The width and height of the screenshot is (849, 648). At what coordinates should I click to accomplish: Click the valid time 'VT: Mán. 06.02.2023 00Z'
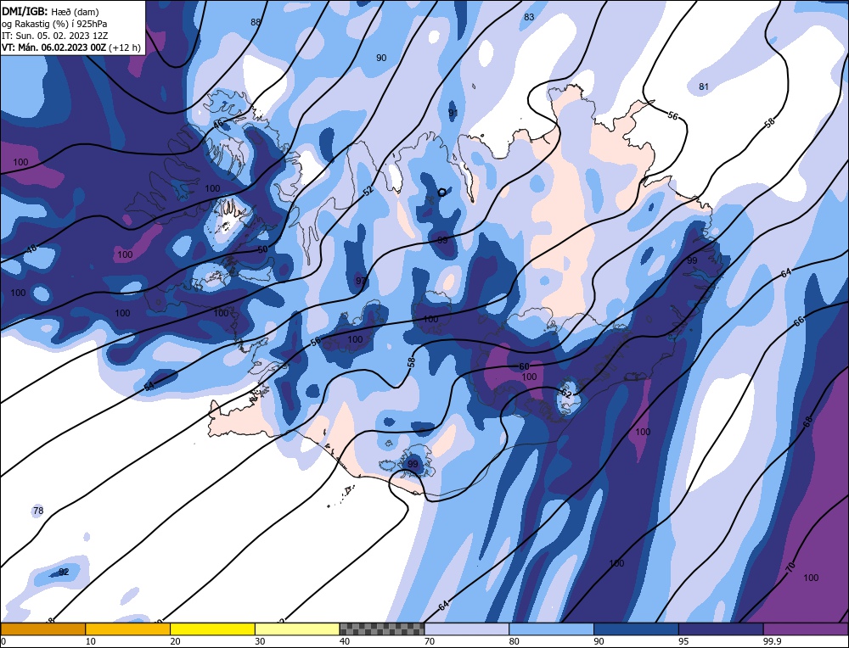click(54, 47)
